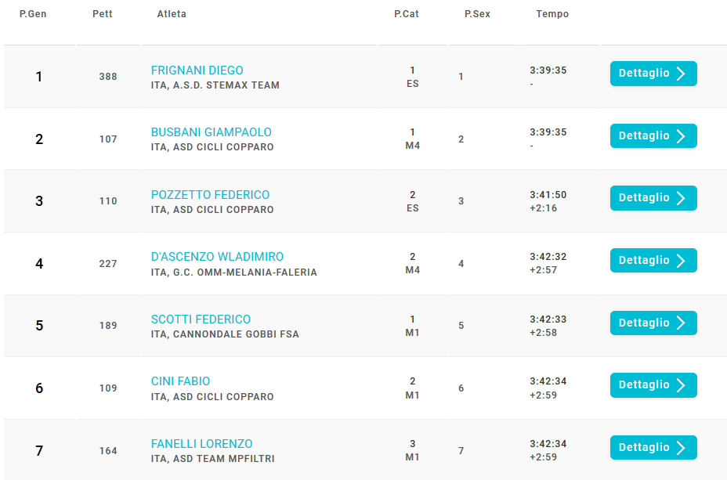Image resolution: width=727 pixels, height=480 pixels.
Task: Open CINI FABIO athlete link
Action: (180, 381)
